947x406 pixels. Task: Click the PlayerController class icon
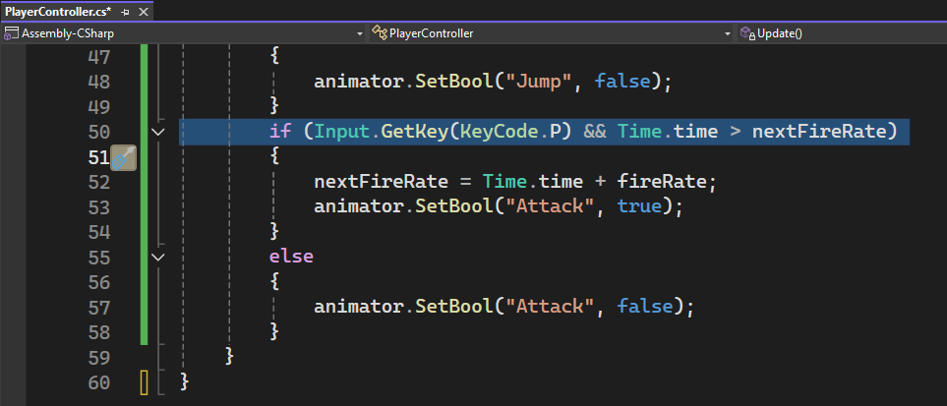click(x=381, y=33)
